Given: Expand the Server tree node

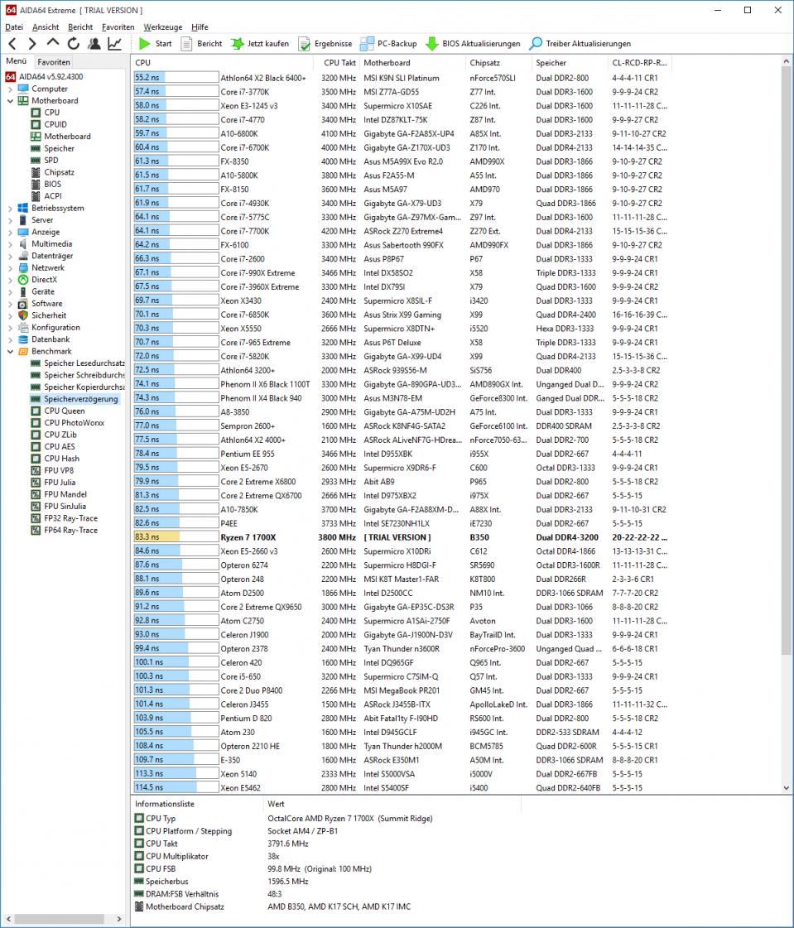Looking at the screenshot, I should click(x=10, y=220).
